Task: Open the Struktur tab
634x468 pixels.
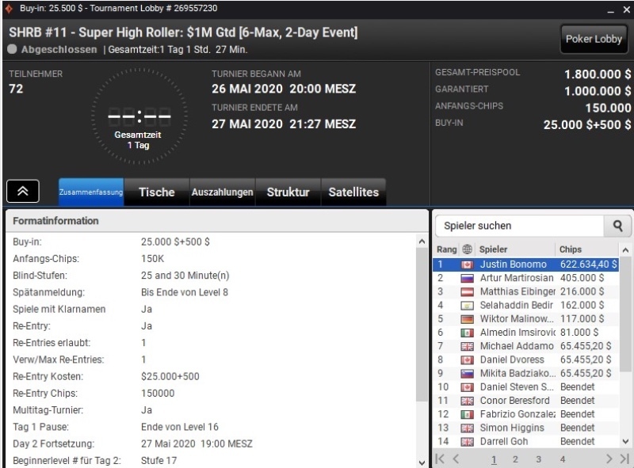Action: (288, 192)
